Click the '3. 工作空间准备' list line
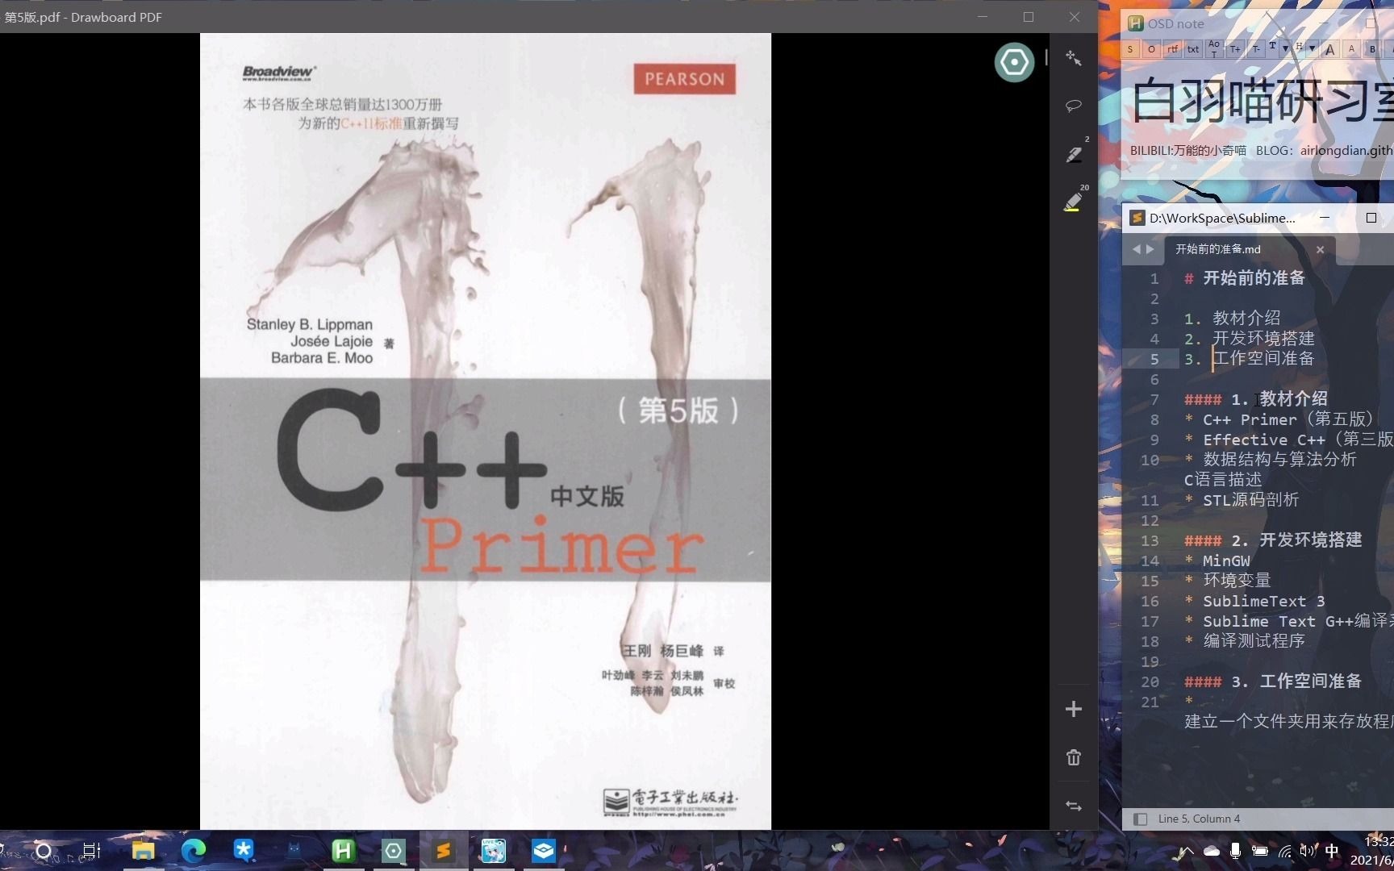The height and width of the screenshot is (871, 1394). tap(1249, 359)
